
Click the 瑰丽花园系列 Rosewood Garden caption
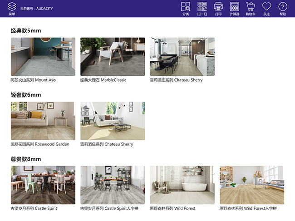point(40,144)
